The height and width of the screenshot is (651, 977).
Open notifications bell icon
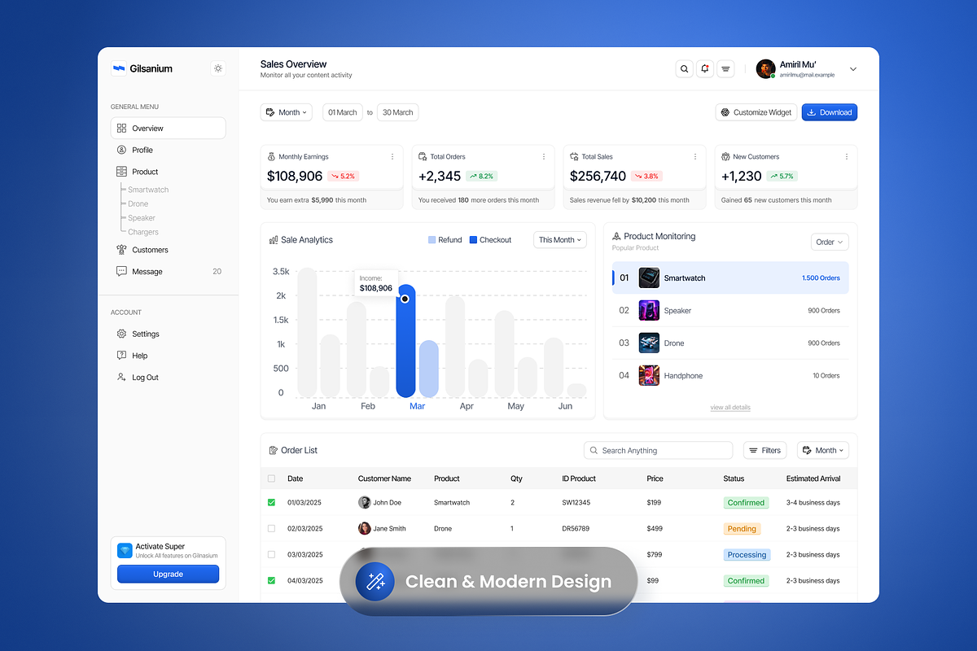(705, 69)
